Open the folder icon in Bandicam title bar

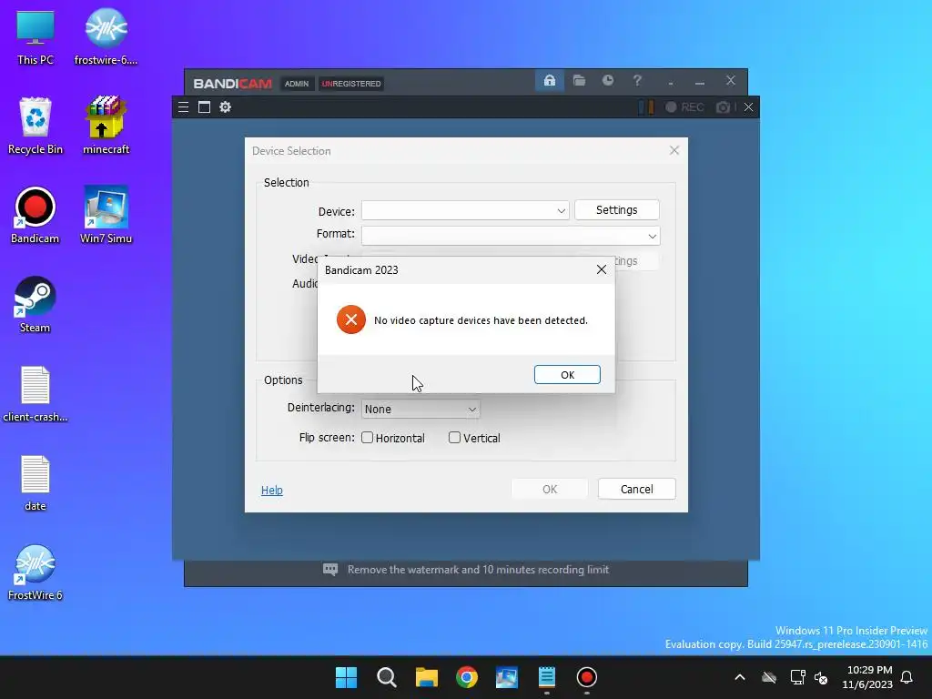pyautogui.click(x=579, y=80)
